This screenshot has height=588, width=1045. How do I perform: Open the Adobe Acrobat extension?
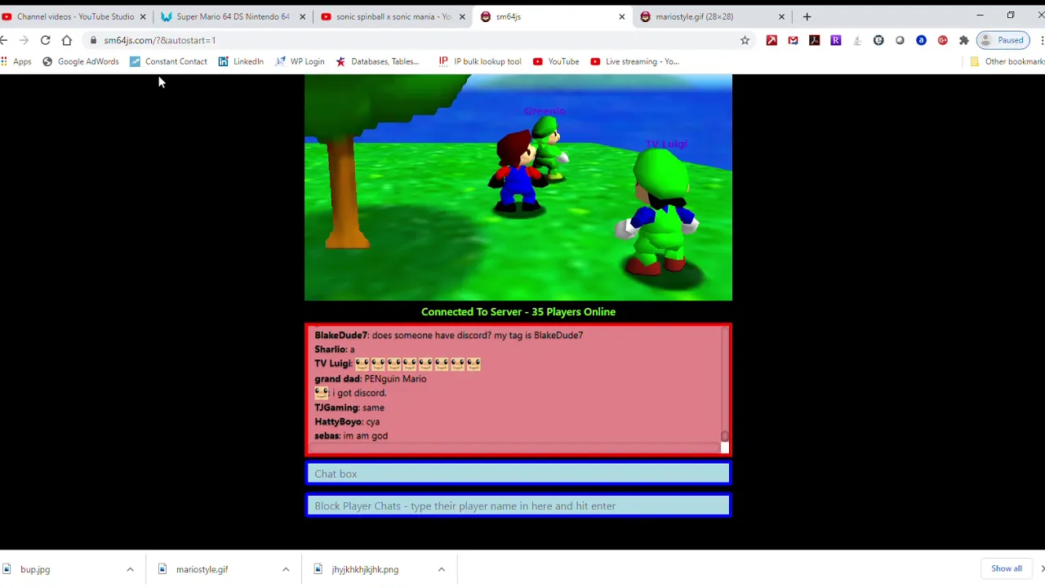point(814,40)
